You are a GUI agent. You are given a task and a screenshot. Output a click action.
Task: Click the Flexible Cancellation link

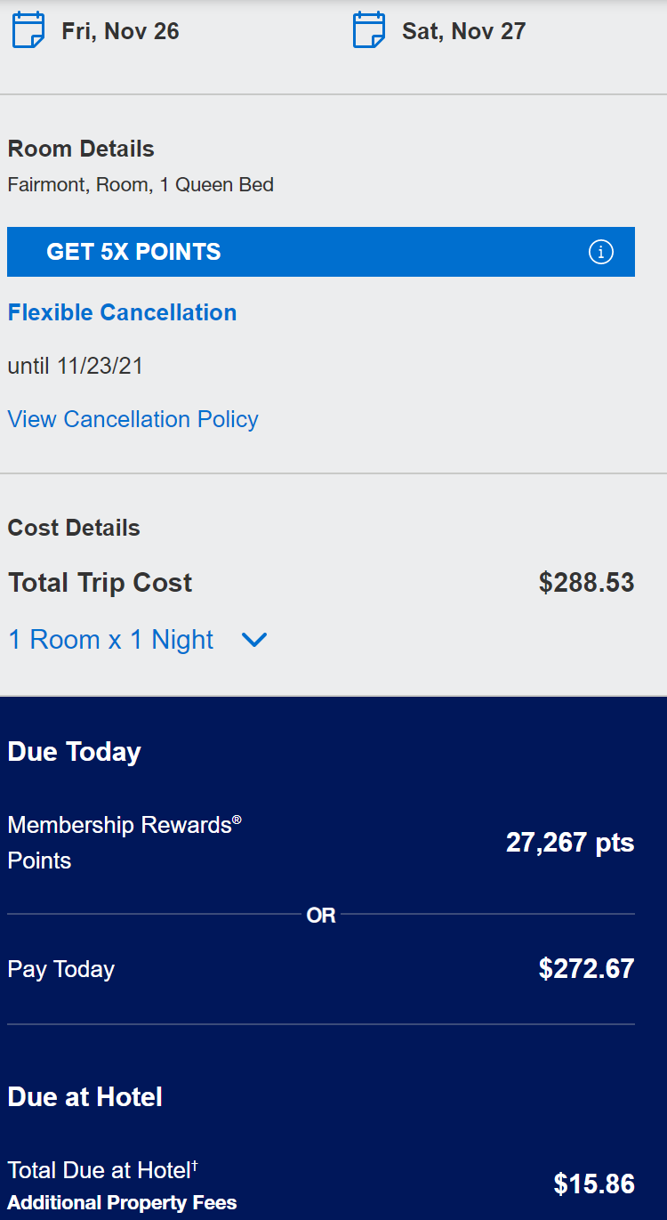123,312
